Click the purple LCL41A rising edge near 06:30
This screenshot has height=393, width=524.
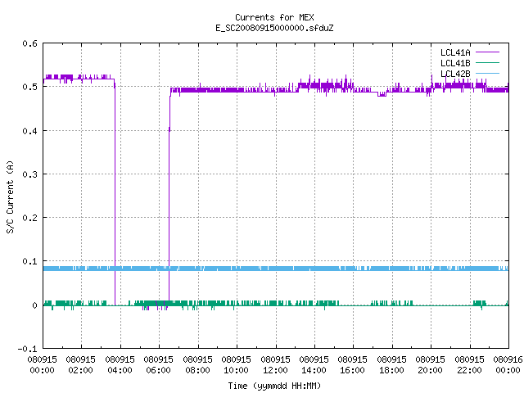[x=169, y=197]
